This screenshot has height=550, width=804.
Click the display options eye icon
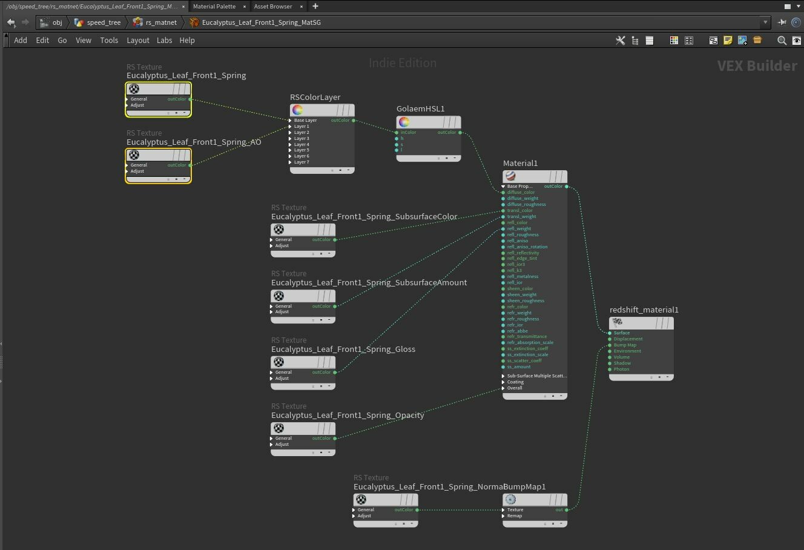coord(798,41)
